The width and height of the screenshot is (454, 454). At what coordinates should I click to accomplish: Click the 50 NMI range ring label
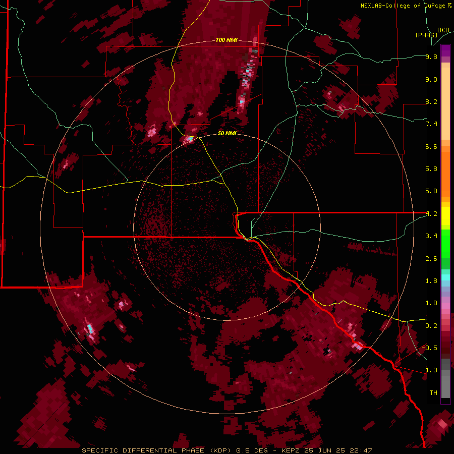(x=227, y=133)
